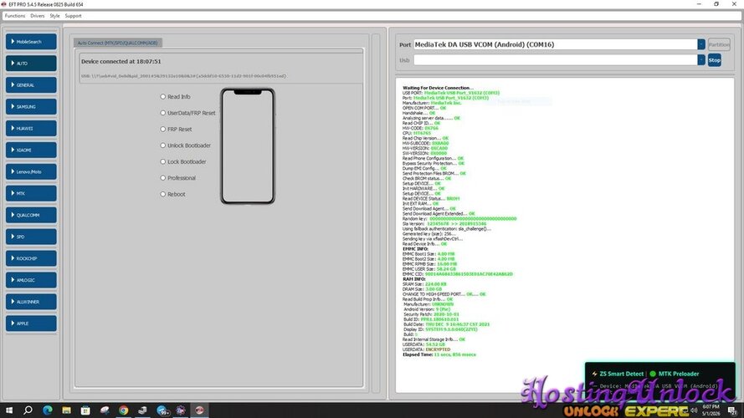The height and width of the screenshot is (418, 744).
Task: Select the UserData/FRP Reset option
Action: [162, 113]
